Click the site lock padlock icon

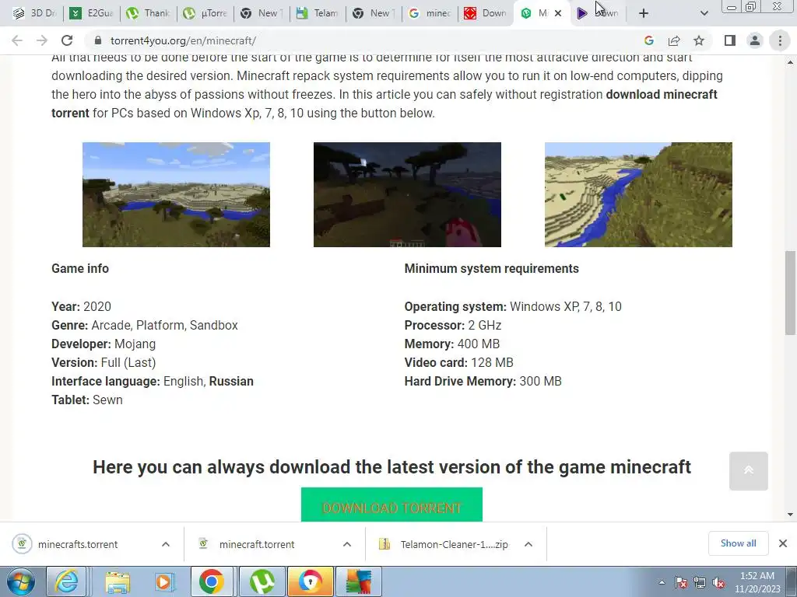tap(98, 40)
